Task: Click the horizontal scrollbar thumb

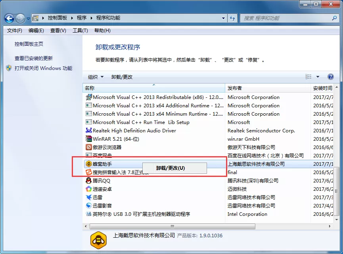Action: 172,226
